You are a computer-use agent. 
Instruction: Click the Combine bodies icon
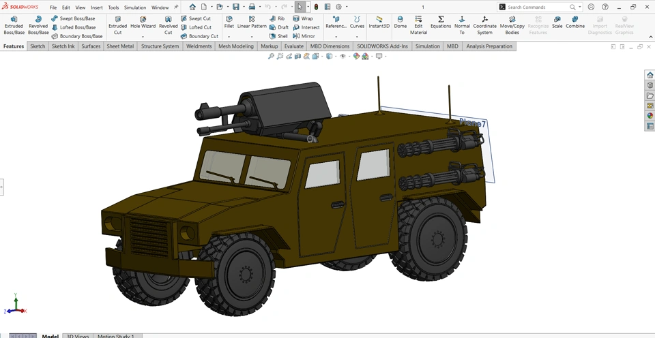(x=575, y=22)
